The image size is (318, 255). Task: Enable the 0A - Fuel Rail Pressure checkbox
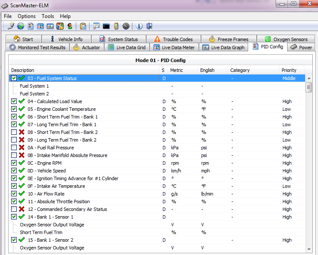(14, 148)
